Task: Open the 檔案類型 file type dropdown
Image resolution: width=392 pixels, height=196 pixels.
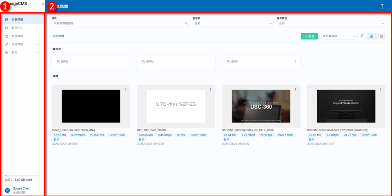Action: coord(331,24)
